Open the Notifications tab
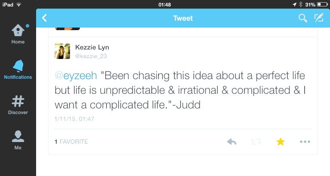 [18, 70]
